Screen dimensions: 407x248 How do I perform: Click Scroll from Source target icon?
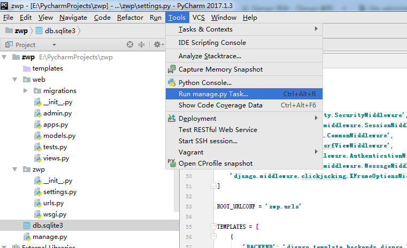pyautogui.click(x=130, y=44)
